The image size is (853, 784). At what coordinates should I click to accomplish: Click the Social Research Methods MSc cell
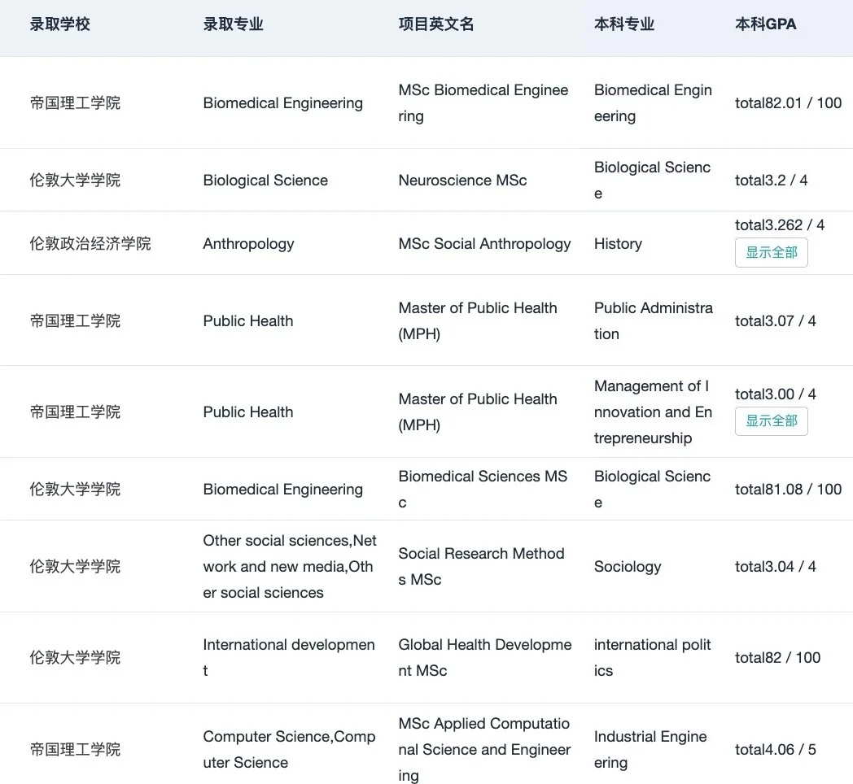point(481,567)
